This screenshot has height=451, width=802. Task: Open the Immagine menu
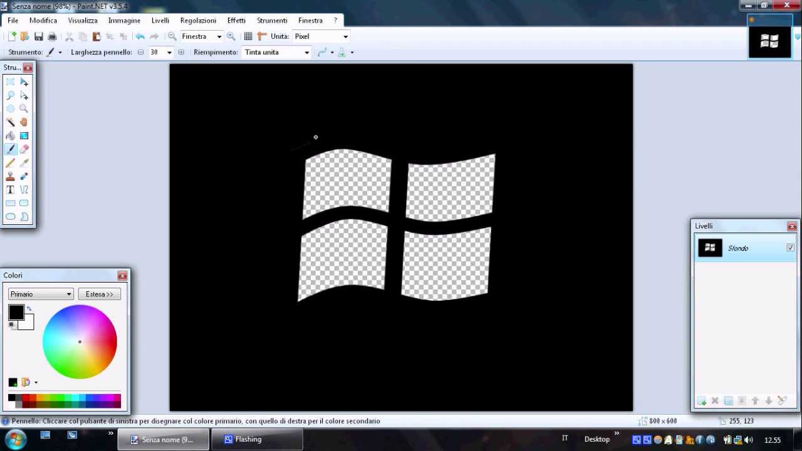(x=124, y=21)
